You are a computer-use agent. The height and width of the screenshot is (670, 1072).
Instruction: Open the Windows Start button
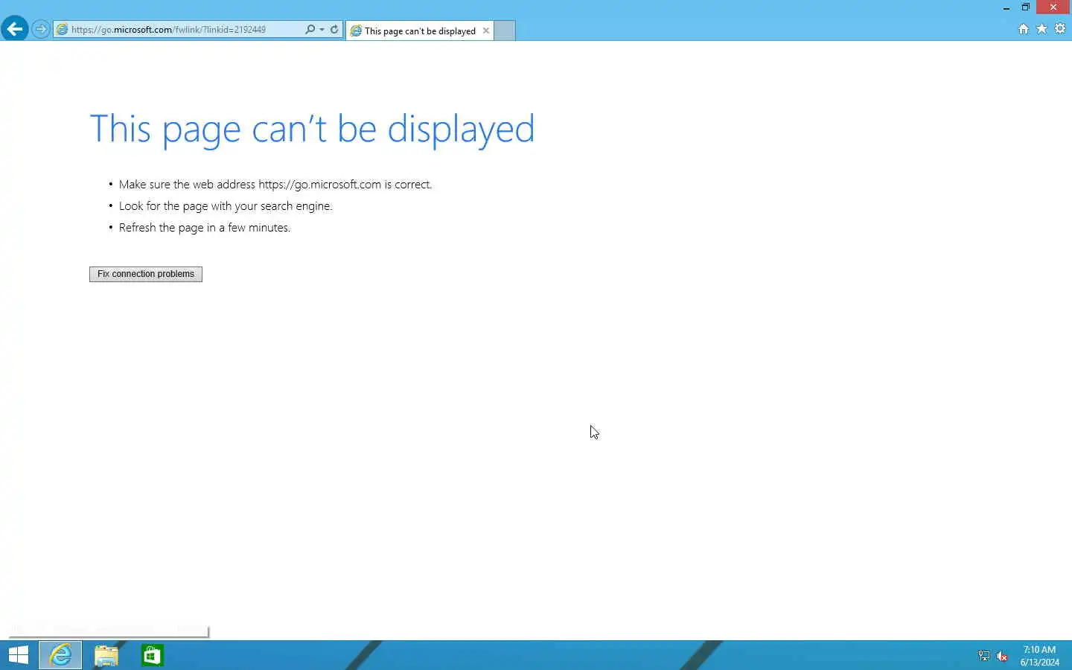tap(19, 655)
